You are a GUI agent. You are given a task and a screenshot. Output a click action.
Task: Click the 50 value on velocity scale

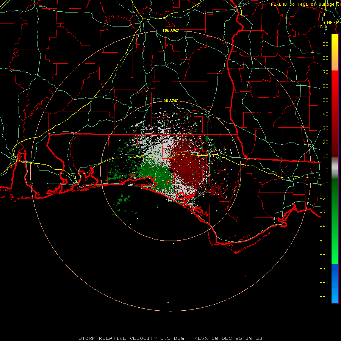[325, 100]
